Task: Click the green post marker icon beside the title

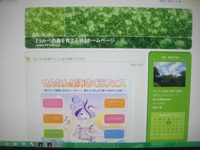Action: point(28,58)
